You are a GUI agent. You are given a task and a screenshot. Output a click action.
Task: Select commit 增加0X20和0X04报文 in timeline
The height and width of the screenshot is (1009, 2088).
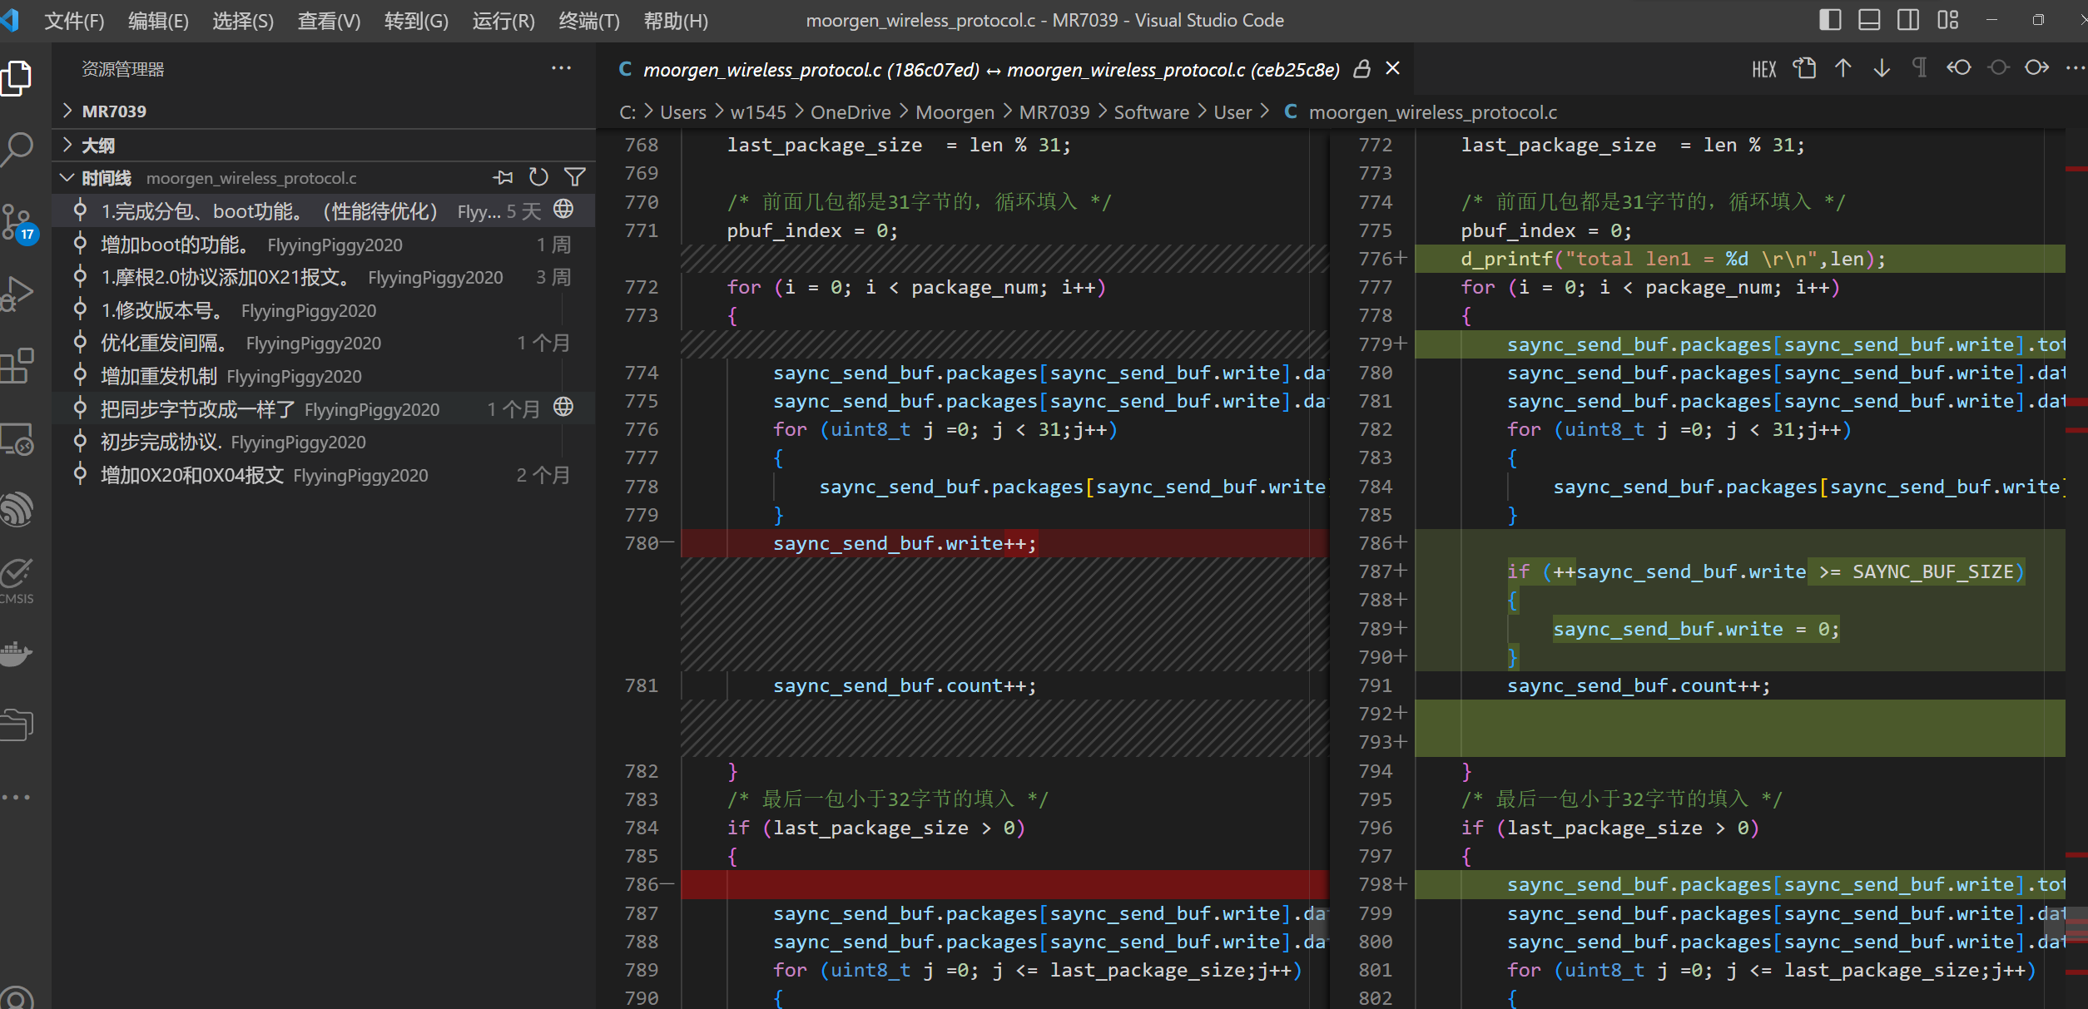(x=324, y=475)
